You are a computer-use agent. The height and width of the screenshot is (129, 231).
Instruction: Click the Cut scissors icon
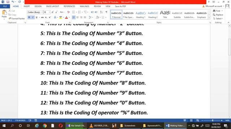10,11
